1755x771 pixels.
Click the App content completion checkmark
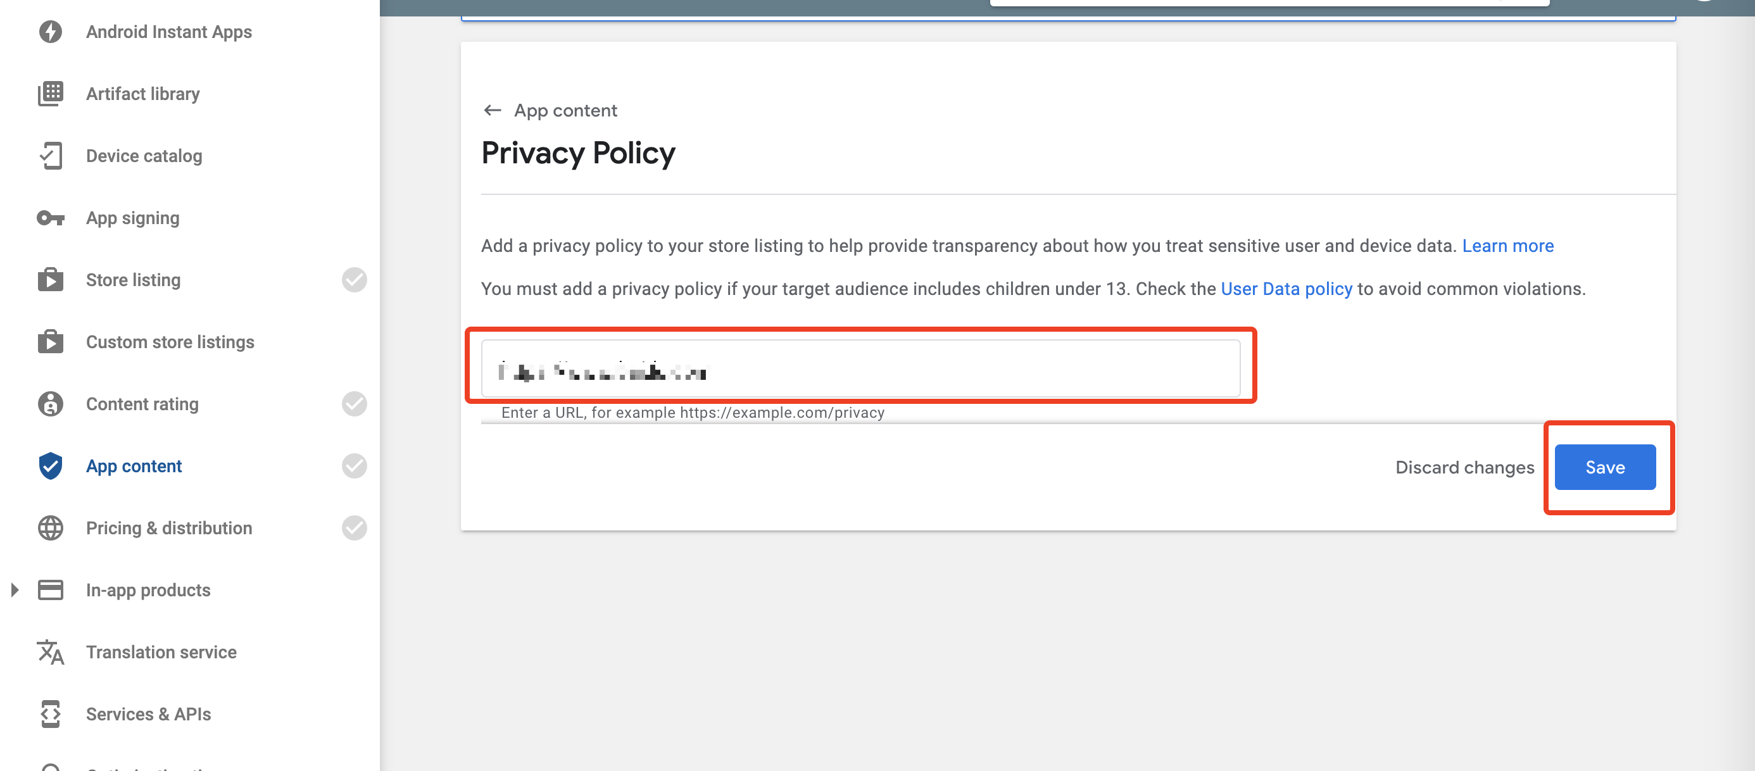tap(355, 466)
